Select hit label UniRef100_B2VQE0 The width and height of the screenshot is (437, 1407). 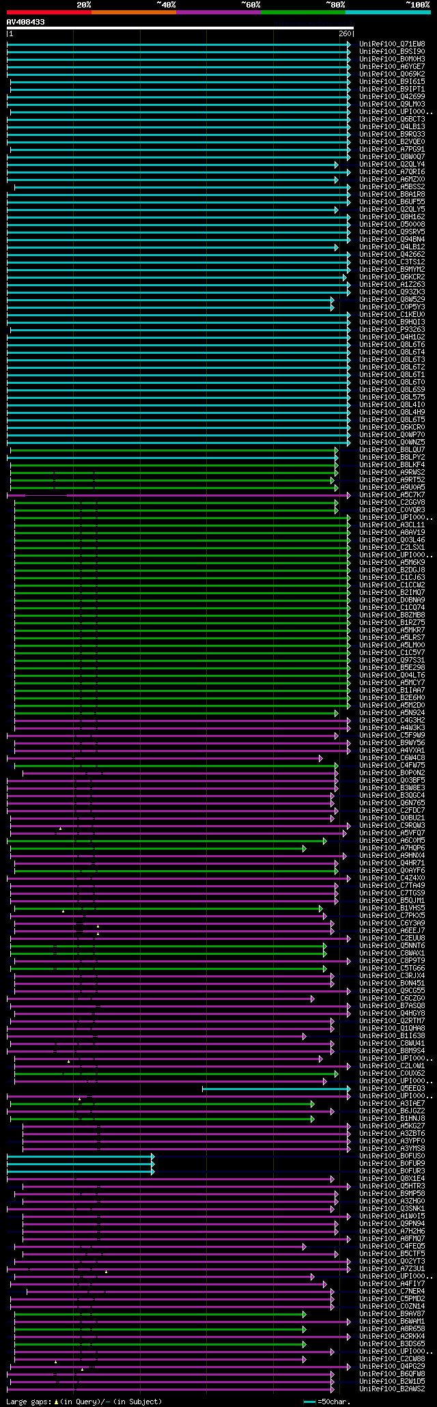392,141
